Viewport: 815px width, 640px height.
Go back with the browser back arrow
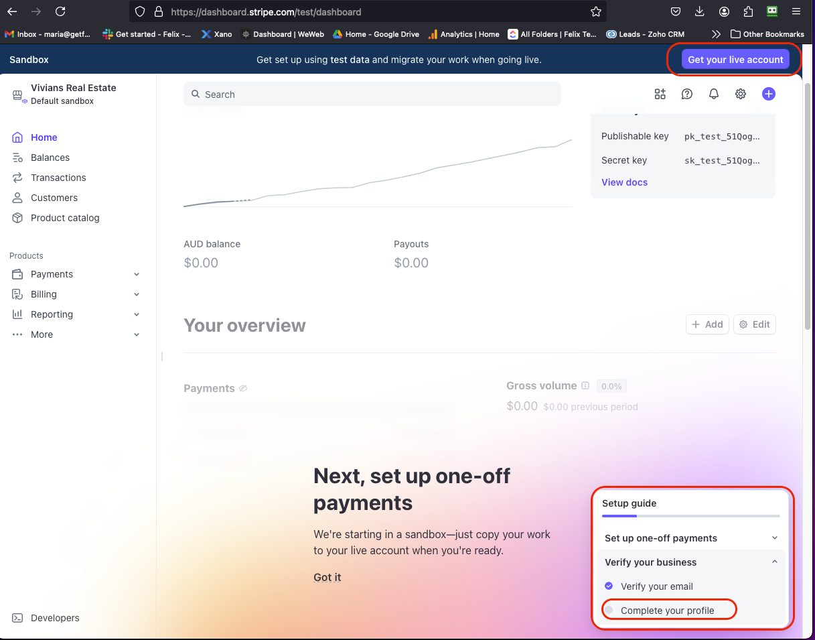click(x=12, y=11)
